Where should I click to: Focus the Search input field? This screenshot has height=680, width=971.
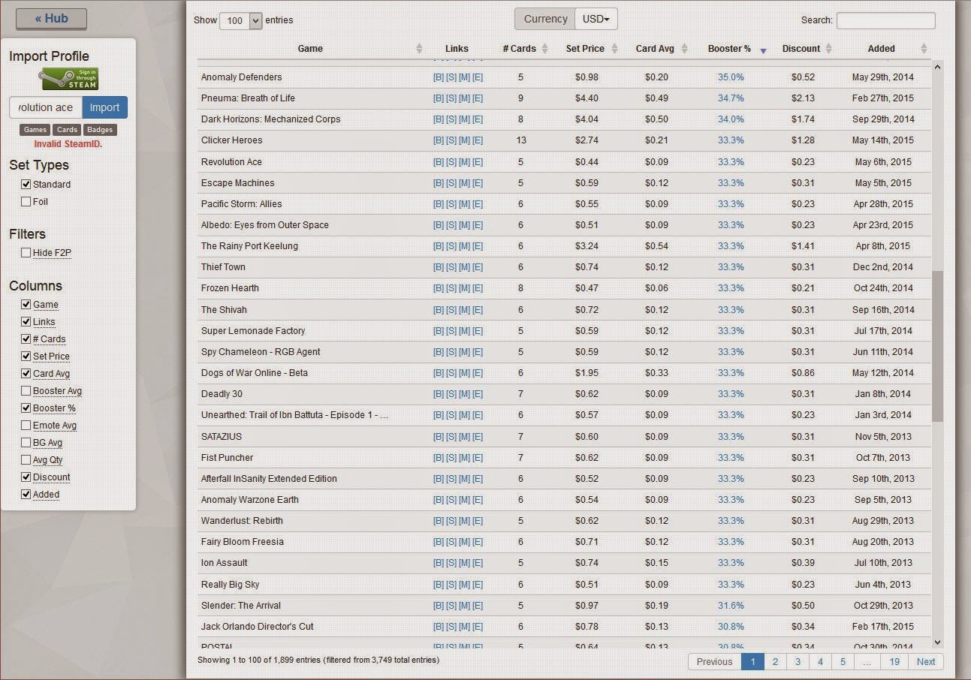pos(885,20)
